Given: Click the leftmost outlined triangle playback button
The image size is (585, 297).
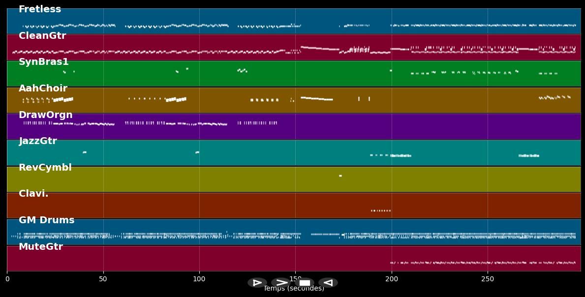Looking at the screenshot, I should (257, 283).
